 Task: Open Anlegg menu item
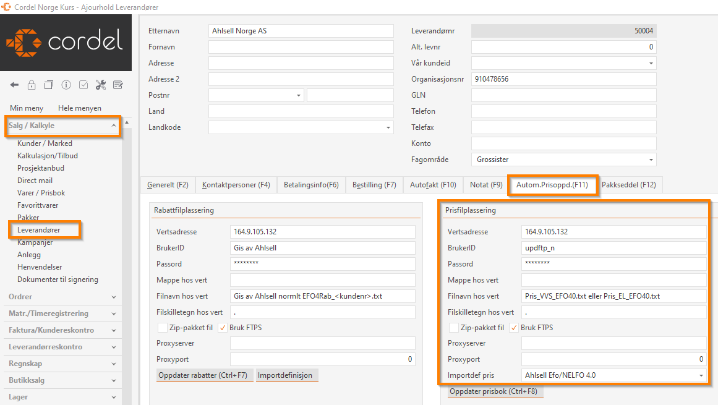(x=29, y=255)
